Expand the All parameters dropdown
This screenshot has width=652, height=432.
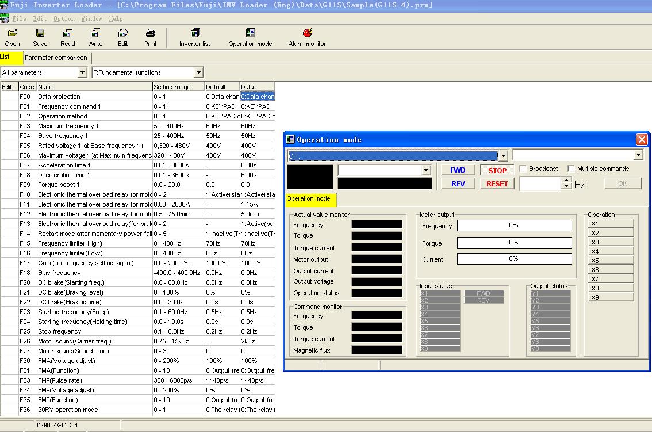(x=82, y=72)
